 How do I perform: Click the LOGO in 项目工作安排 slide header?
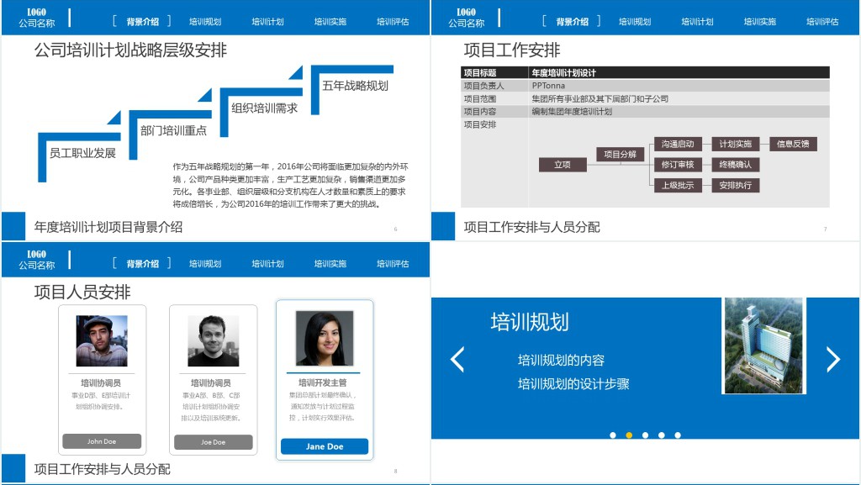[x=466, y=12]
